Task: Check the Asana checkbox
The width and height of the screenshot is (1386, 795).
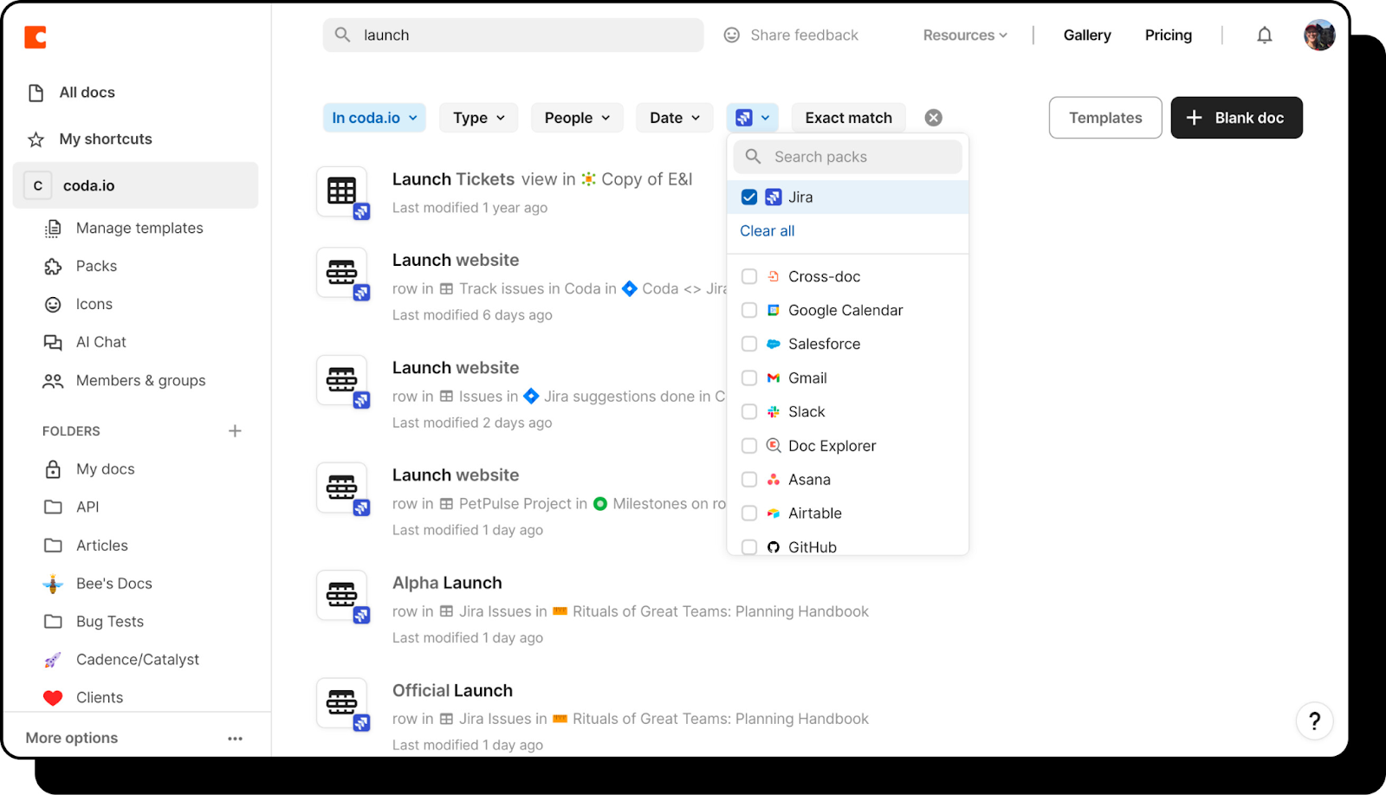Action: click(x=749, y=480)
